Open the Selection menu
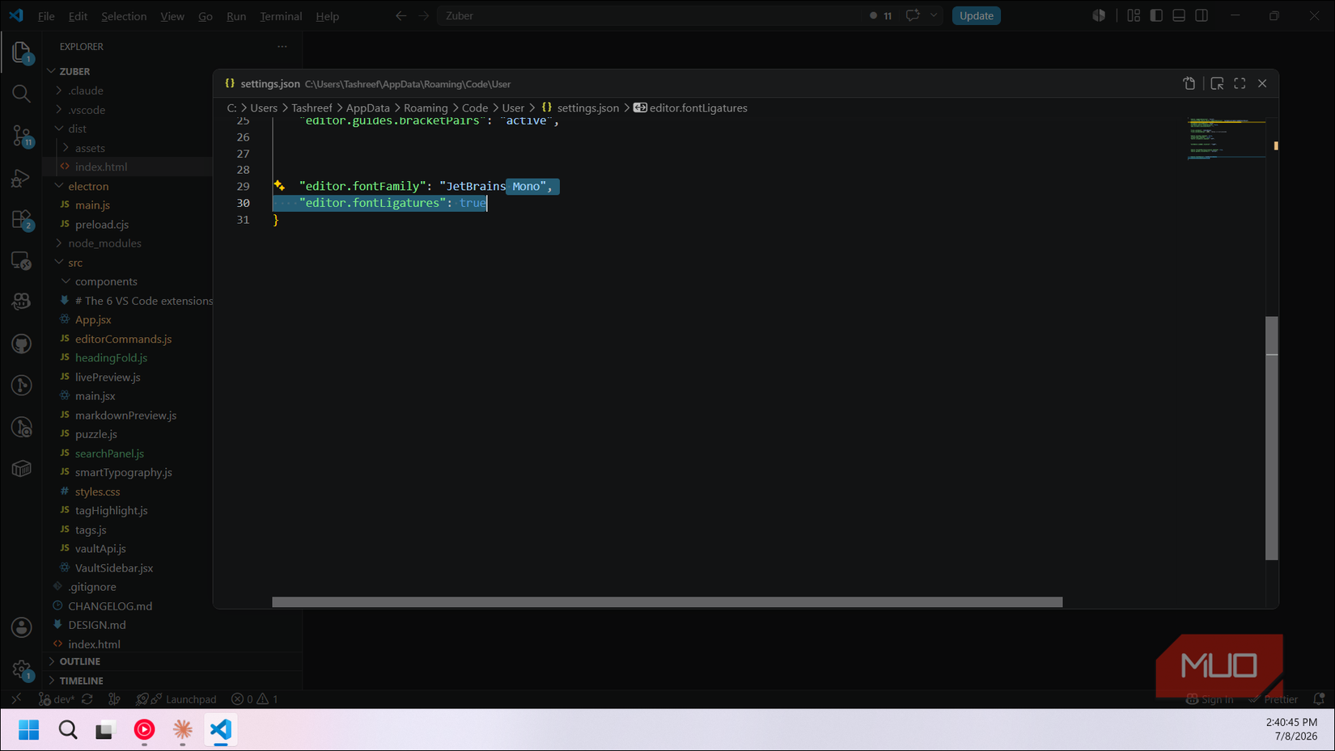Viewport: 1335px width, 751px height. point(124,16)
